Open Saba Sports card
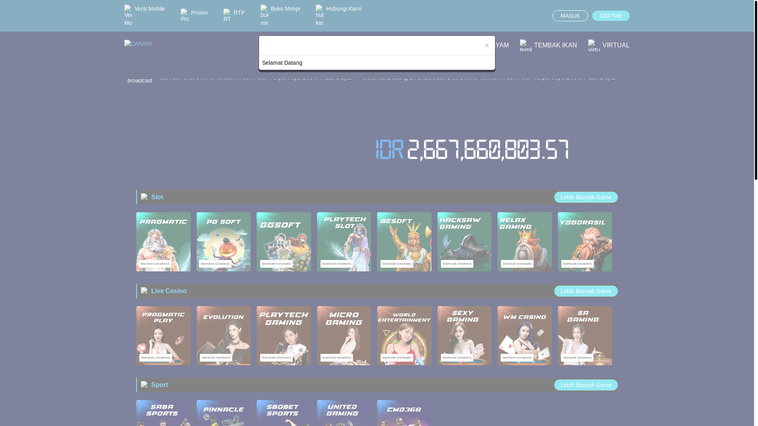Viewport: 758px width, 426px height. pos(163,413)
